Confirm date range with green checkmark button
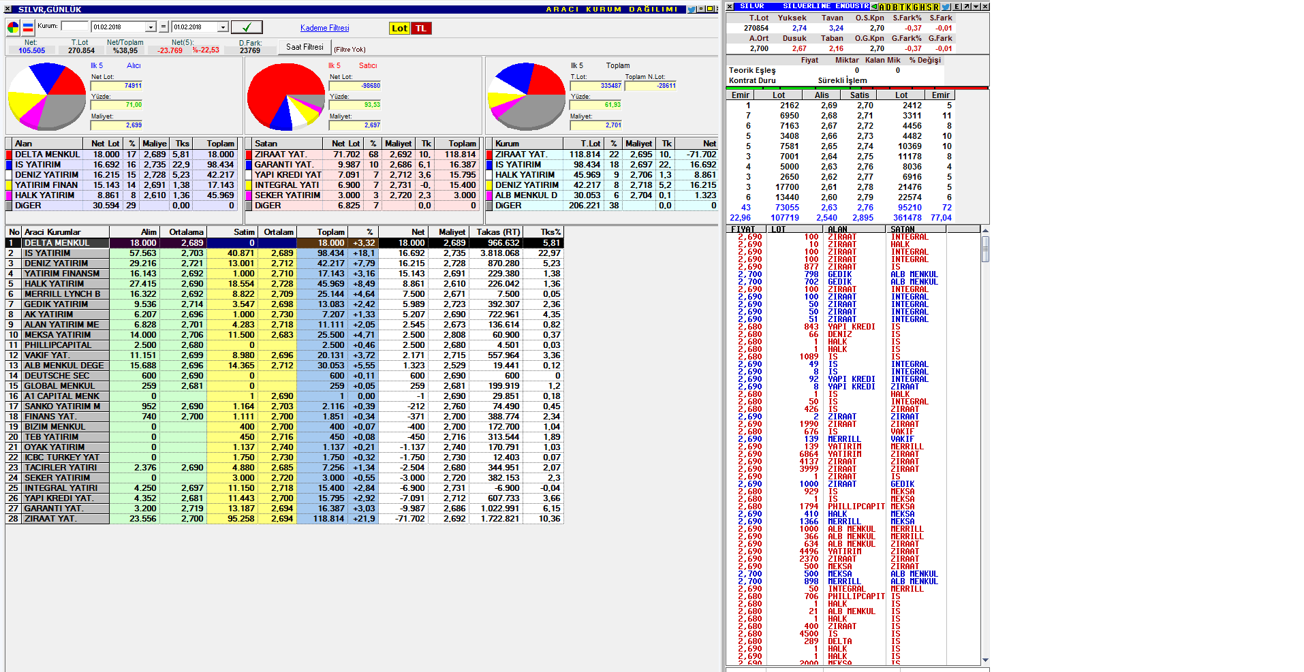1304x672 pixels. [247, 27]
